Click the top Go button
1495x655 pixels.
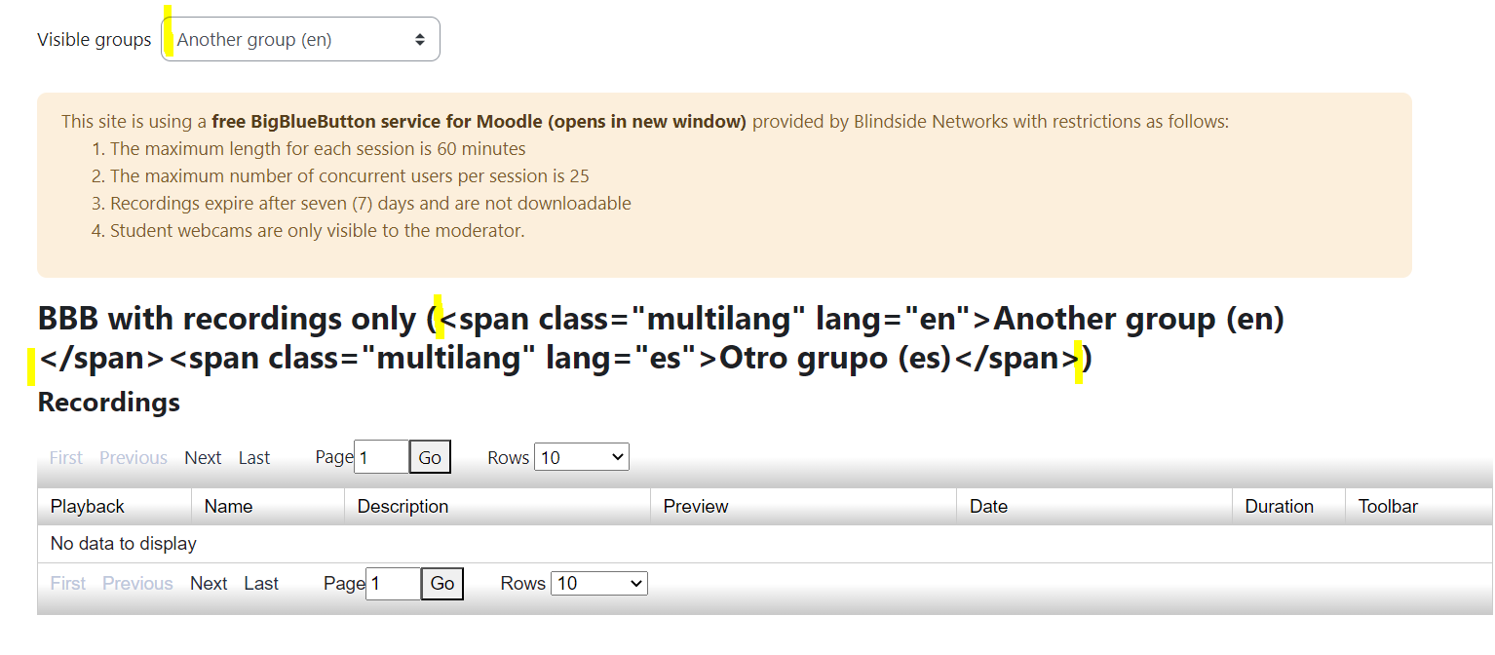tap(430, 457)
